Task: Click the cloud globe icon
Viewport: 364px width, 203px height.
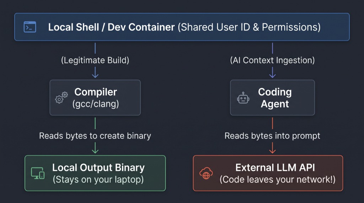Action: (x=206, y=173)
